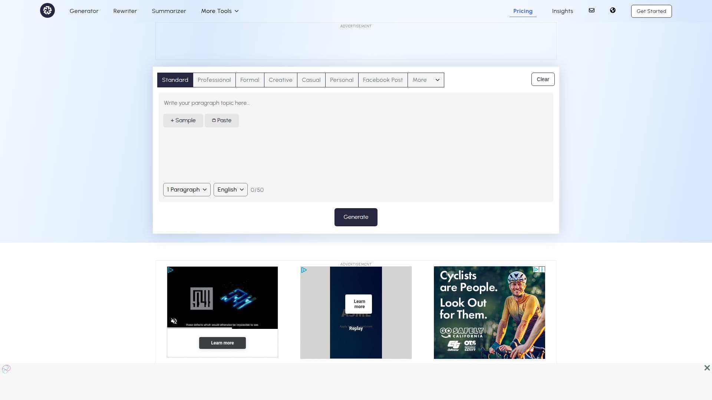Switch to the Casual tab
Image resolution: width=712 pixels, height=400 pixels.
tap(311, 80)
